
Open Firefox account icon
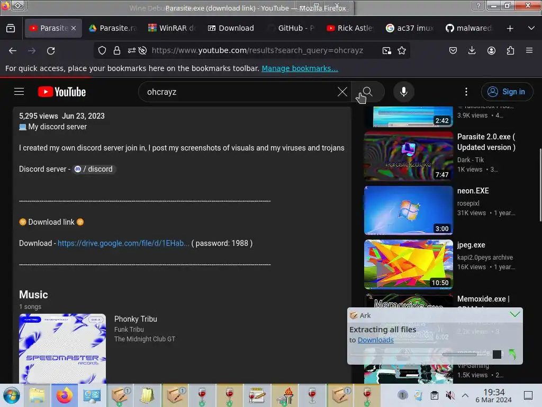491,50
